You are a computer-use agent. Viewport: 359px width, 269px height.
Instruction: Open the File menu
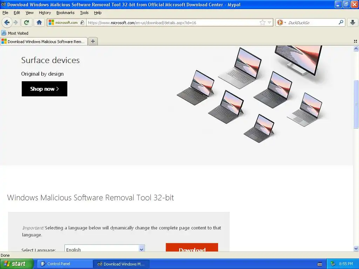tap(5, 13)
